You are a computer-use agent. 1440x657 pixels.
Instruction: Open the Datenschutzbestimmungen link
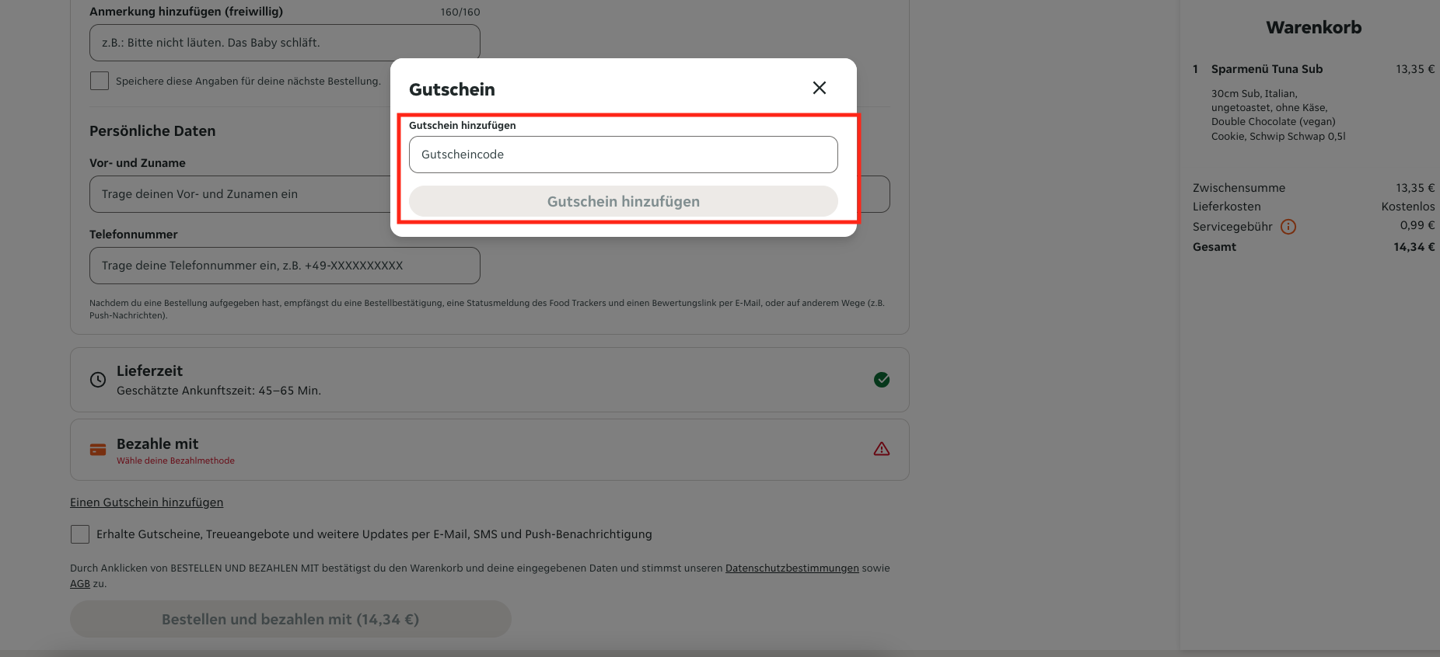click(792, 568)
